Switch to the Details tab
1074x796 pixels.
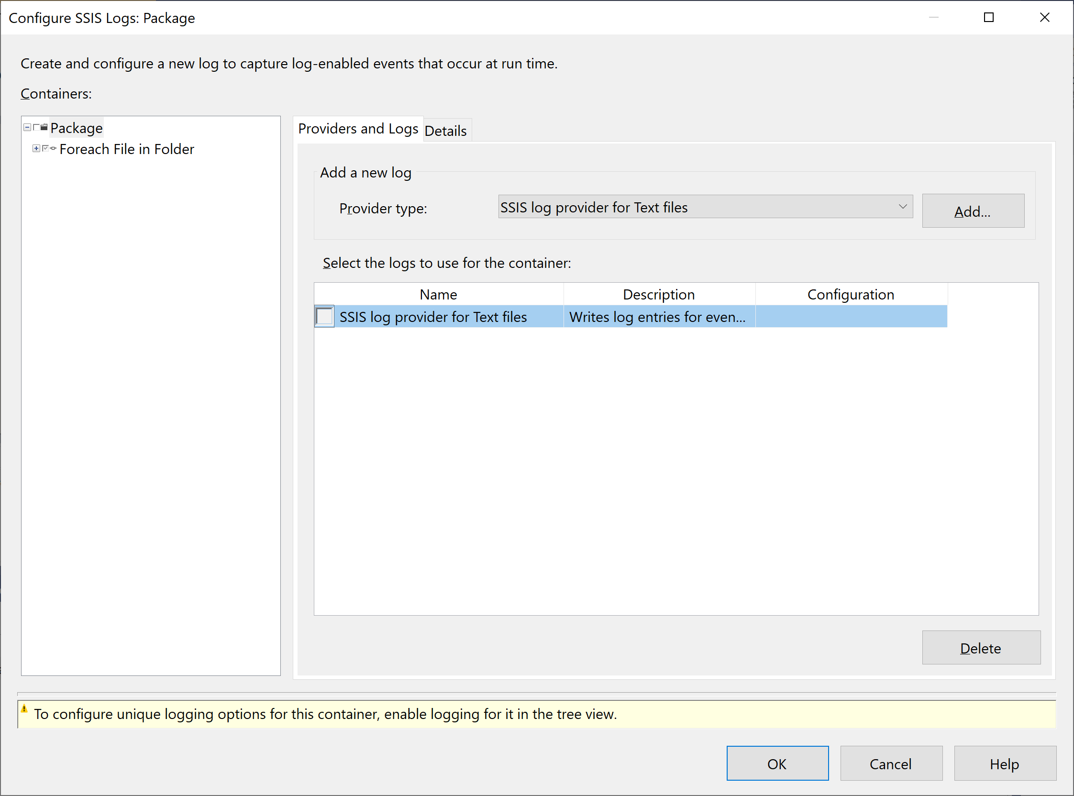445,131
